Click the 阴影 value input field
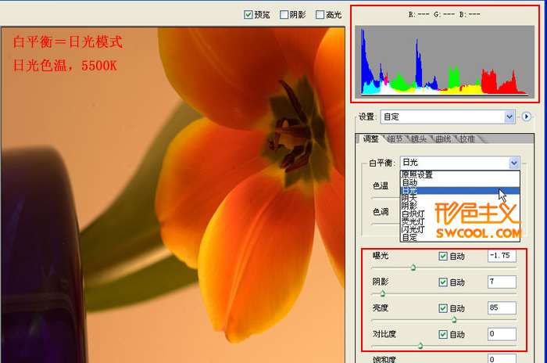 pyautogui.click(x=500, y=282)
